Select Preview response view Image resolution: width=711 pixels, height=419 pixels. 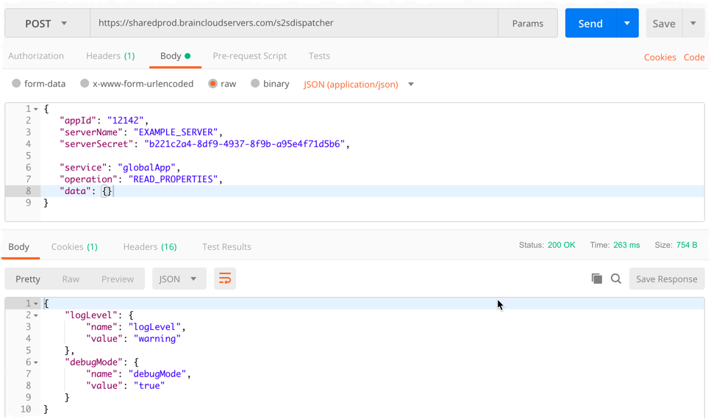[118, 279]
